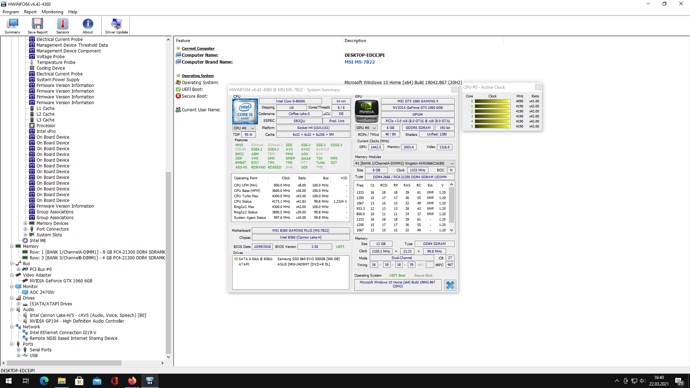Select the NVIDIA GP104 audio controller item

(77, 321)
